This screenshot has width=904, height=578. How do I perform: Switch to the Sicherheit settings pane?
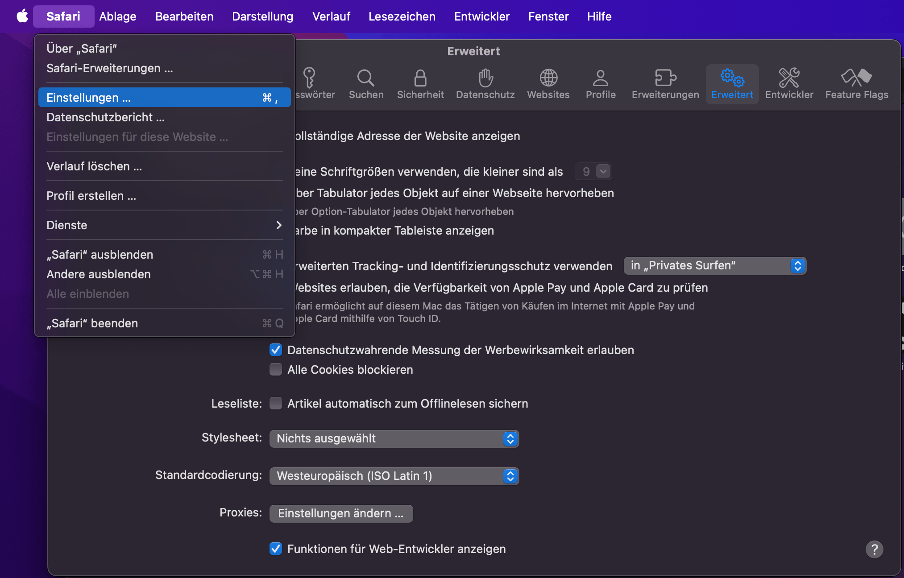pos(420,84)
